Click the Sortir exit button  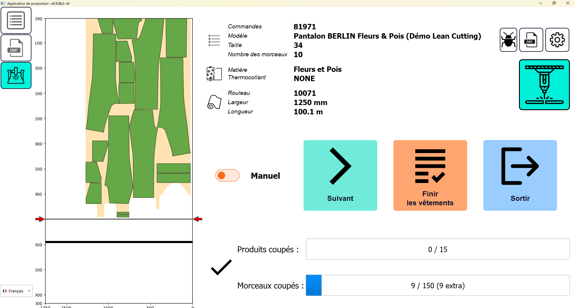[520, 175]
